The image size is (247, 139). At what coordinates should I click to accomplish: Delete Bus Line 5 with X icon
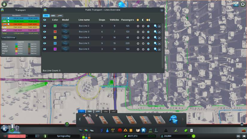click(x=159, y=43)
